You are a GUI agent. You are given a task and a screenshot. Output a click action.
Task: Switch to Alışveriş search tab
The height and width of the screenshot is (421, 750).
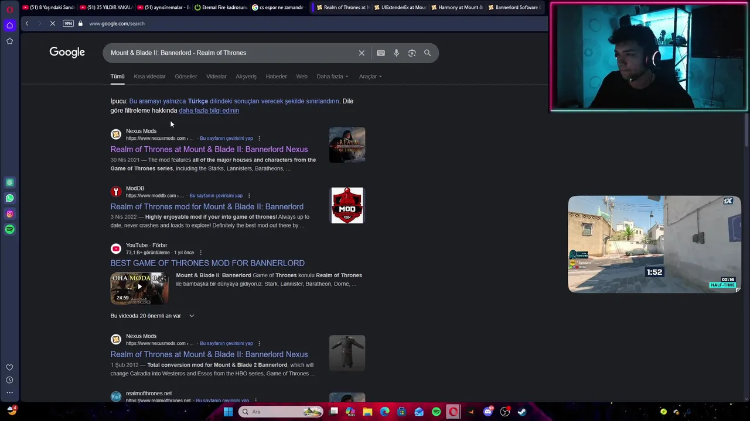pos(246,77)
